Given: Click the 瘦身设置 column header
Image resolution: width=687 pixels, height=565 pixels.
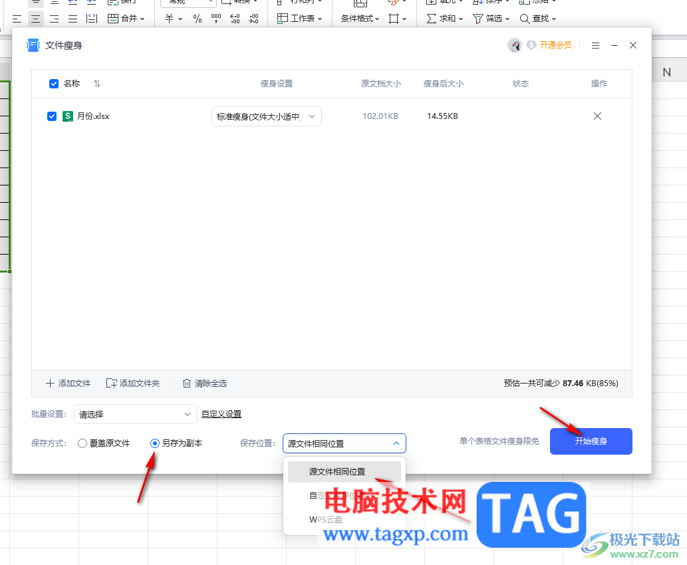Looking at the screenshot, I should coord(277,84).
